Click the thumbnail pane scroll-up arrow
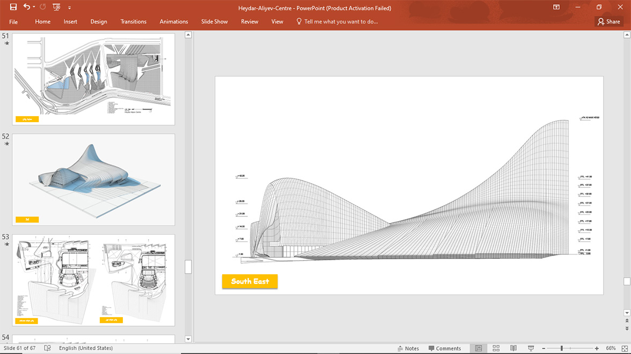Image resolution: width=631 pixels, height=354 pixels. (x=188, y=35)
